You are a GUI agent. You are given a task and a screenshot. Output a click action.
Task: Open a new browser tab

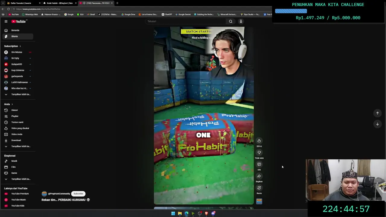117,3
